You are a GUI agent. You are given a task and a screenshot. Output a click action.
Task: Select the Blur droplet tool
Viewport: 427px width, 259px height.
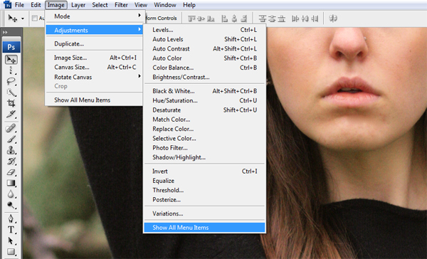pyautogui.click(x=11, y=194)
